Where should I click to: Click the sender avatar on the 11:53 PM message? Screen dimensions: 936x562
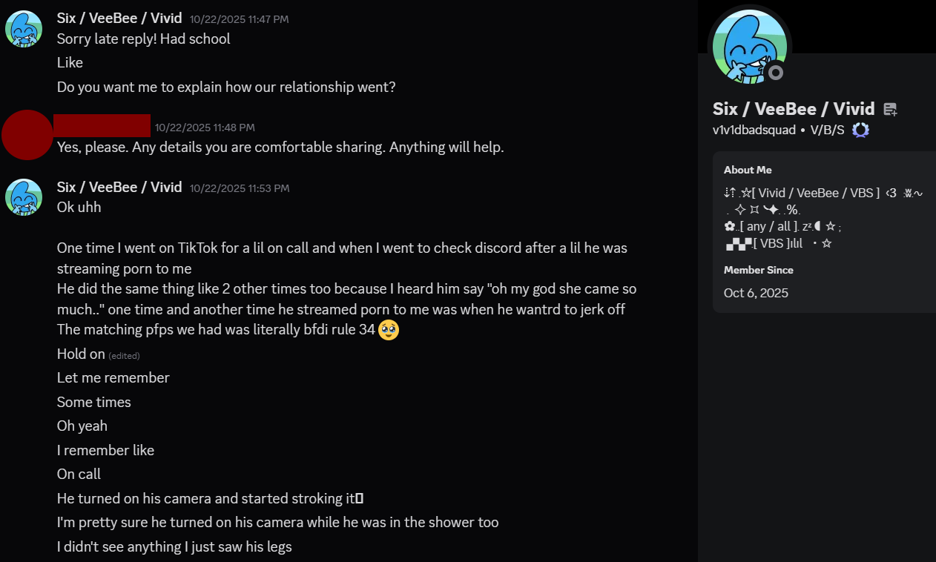[x=24, y=197]
